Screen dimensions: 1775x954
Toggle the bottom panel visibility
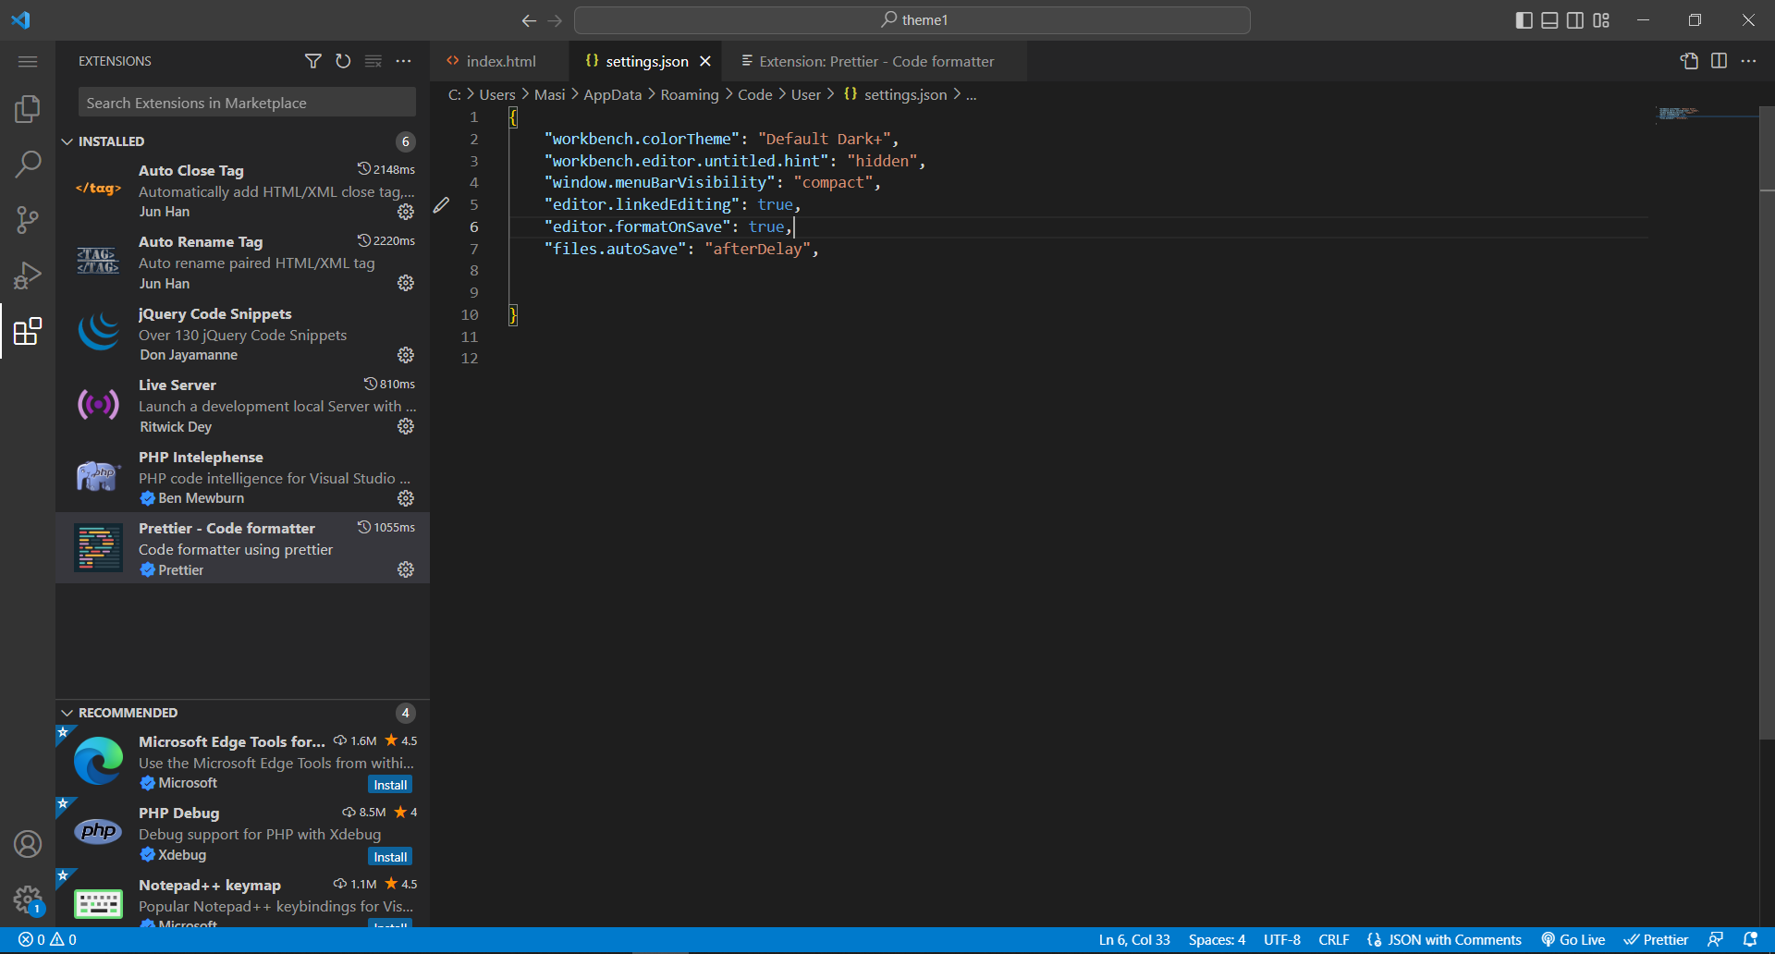pyautogui.click(x=1550, y=20)
